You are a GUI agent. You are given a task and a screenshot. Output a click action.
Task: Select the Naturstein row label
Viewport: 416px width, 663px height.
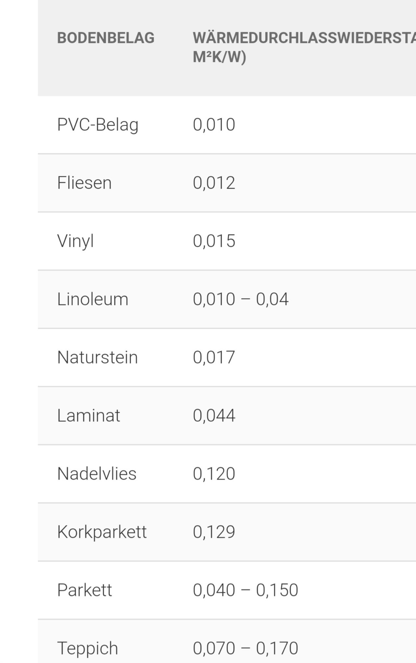[97, 357]
